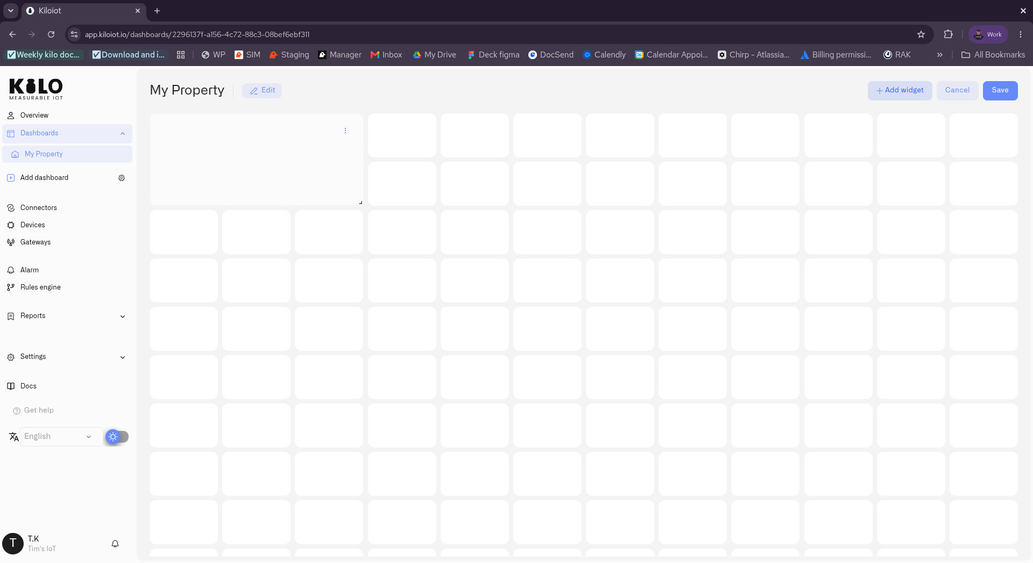Image resolution: width=1033 pixels, height=563 pixels.
Task: Open the WP bookmark
Action: point(213,55)
